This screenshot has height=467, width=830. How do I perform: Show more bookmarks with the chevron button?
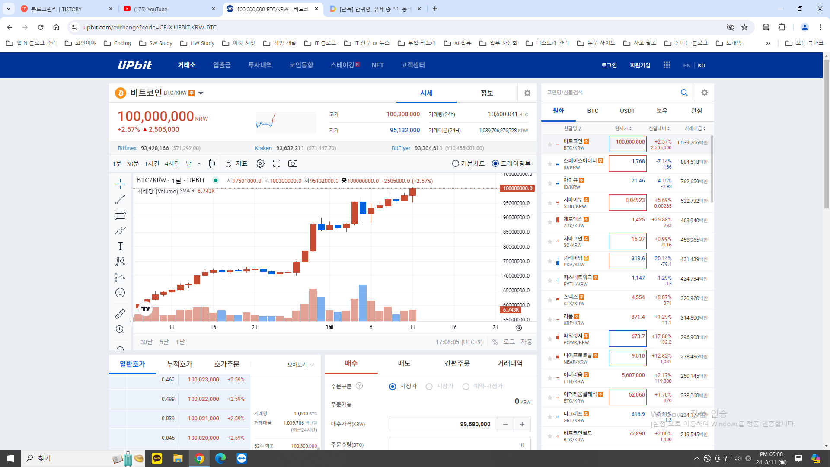(x=768, y=43)
